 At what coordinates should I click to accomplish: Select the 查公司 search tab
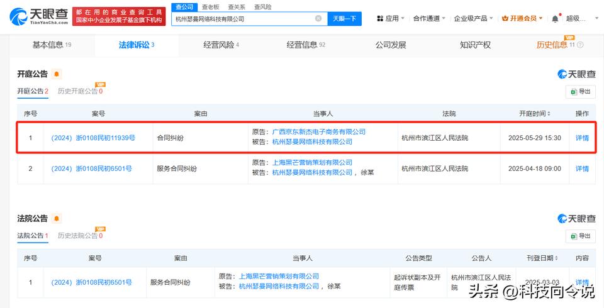(184, 7)
